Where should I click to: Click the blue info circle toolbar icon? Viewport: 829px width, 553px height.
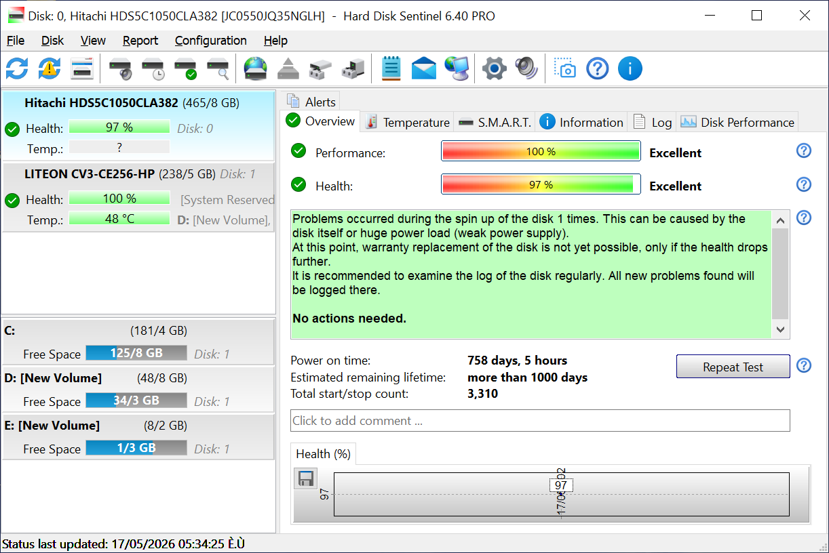630,68
